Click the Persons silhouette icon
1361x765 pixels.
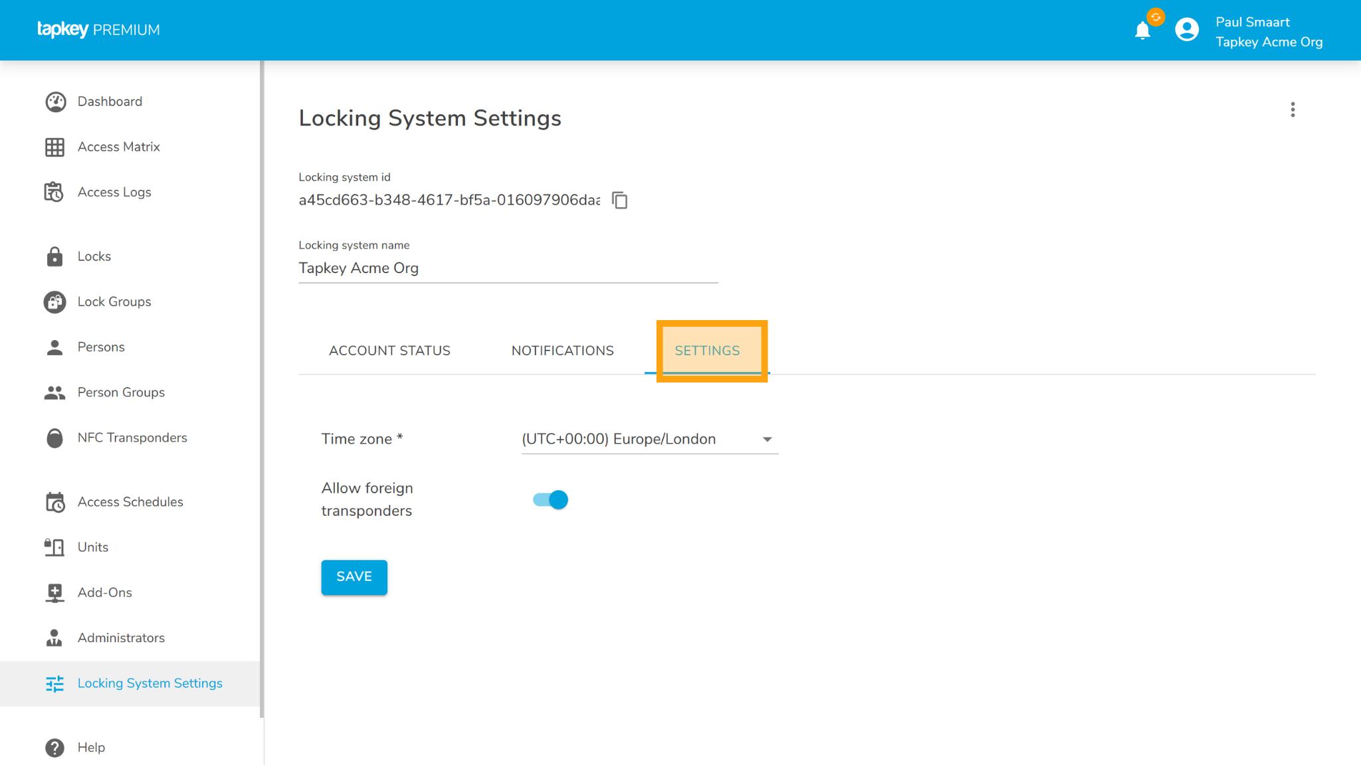pos(55,347)
